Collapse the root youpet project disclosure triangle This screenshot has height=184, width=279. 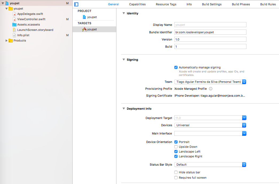[3, 3]
